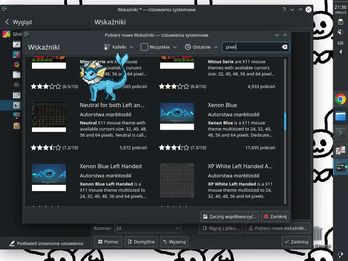Close the dialog with Zamknij

coord(275,216)
